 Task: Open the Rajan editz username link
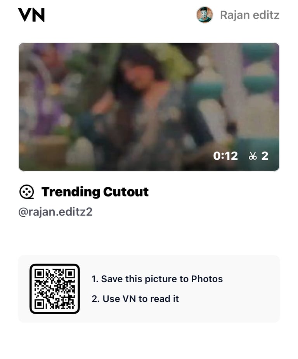coord(249,15)
